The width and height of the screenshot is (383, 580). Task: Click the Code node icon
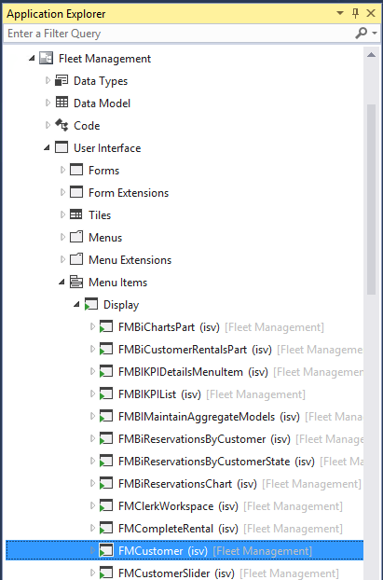point(62,125)
